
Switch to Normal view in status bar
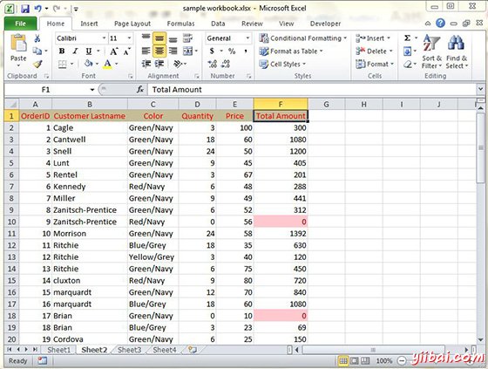343,361
